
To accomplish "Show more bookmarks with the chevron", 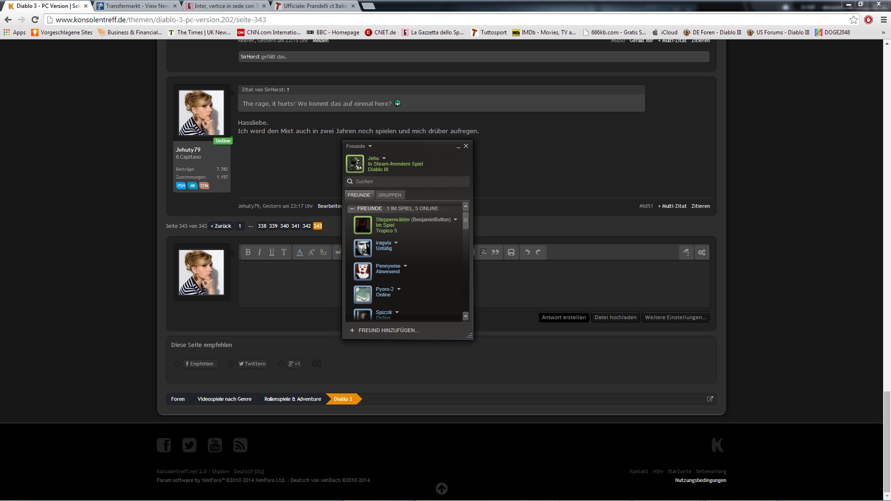I will 883,32.
